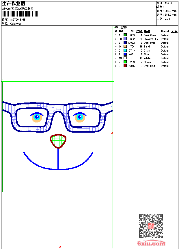Image resolution: width=179 pixels, height=249 pixels.
Task: Click the QR code image
Action: pos(151,226)
